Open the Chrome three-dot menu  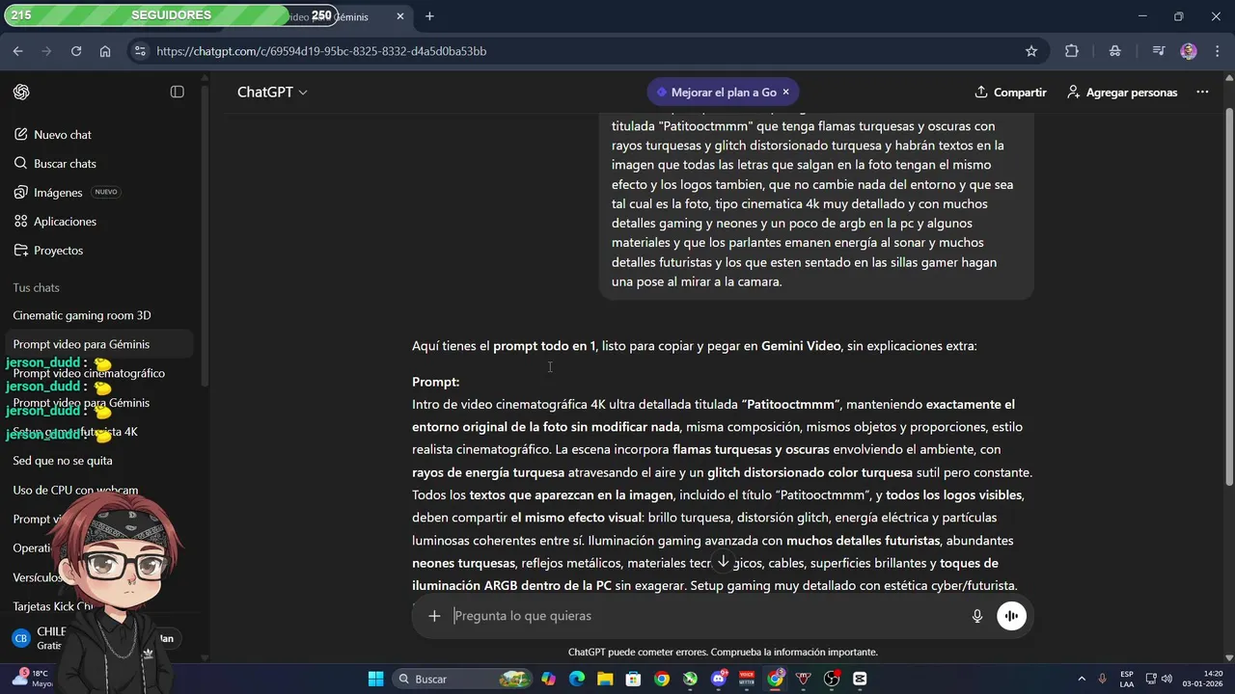[x=1216, y=51]
